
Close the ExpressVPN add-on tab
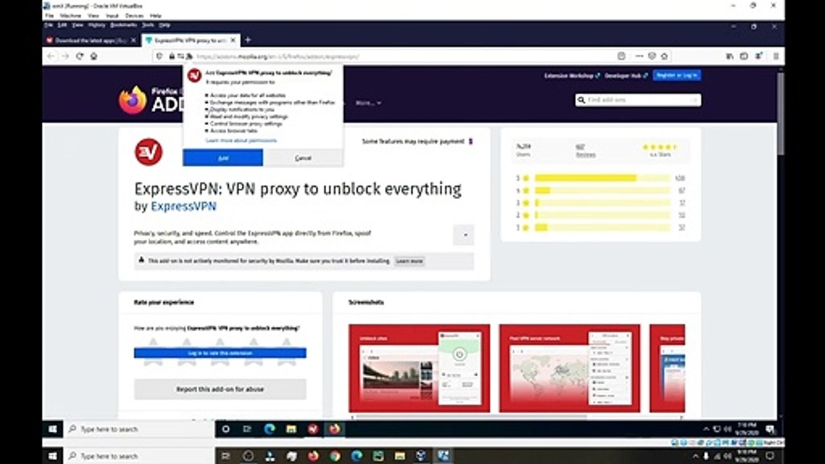[233, 40]
